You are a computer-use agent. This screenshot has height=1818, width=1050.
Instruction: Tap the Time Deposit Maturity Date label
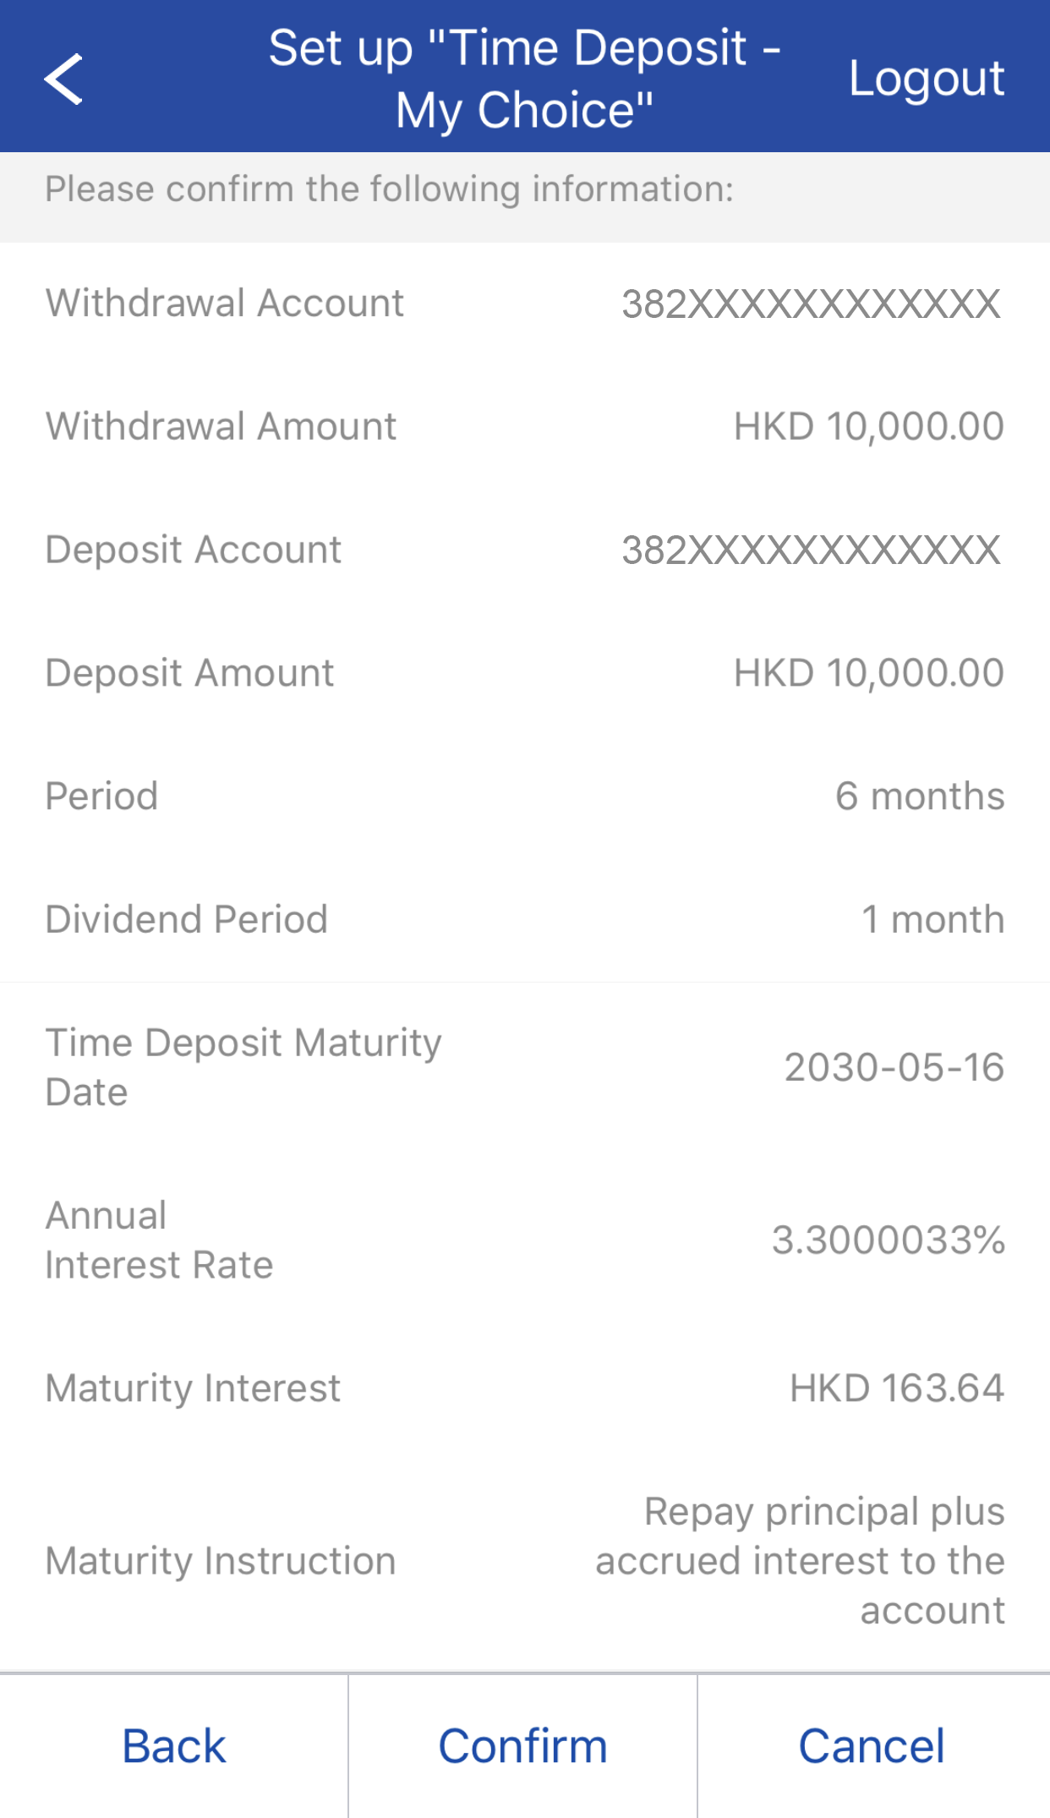(x=243, y=1067)
